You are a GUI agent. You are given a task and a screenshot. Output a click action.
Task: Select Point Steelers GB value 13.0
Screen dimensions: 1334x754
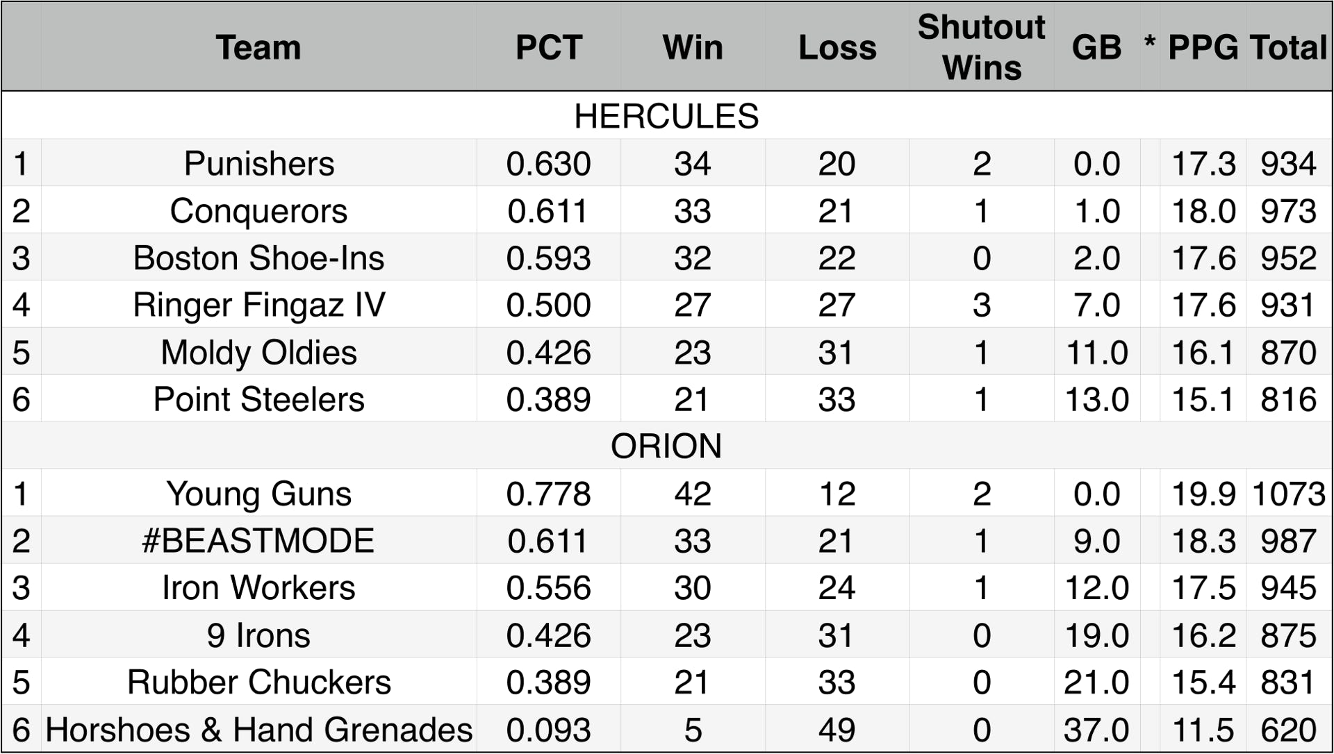point(1096,400)
